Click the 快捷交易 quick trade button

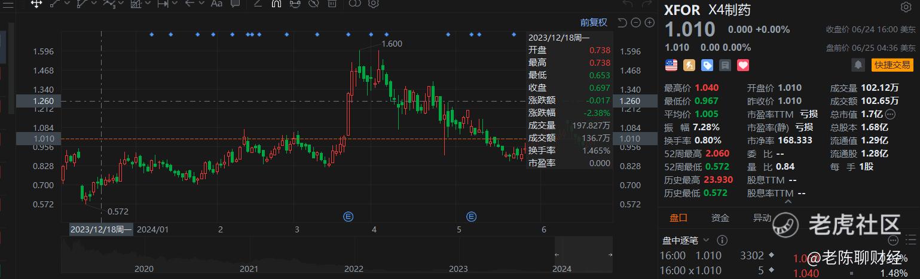(893, 65)
